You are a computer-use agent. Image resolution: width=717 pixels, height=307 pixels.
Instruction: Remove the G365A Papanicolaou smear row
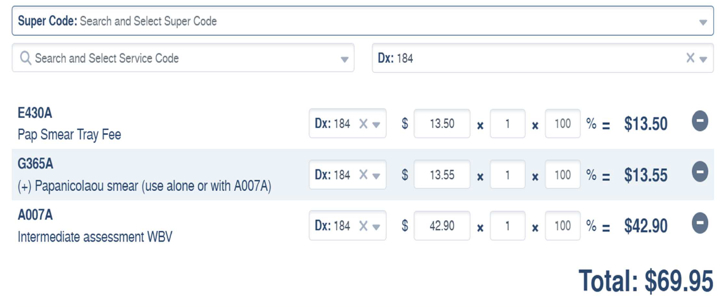click(x=700, y=172)
